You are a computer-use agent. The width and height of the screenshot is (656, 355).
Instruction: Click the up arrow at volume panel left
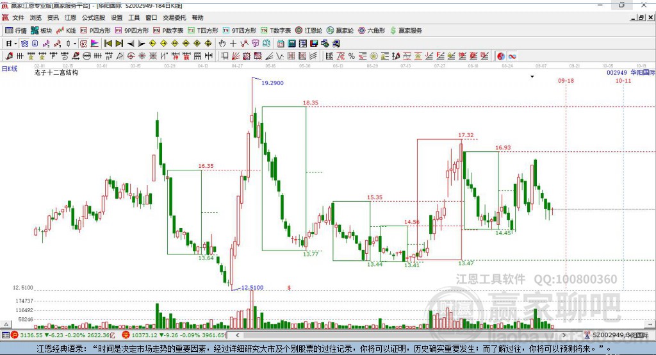(x=6, y=324)
